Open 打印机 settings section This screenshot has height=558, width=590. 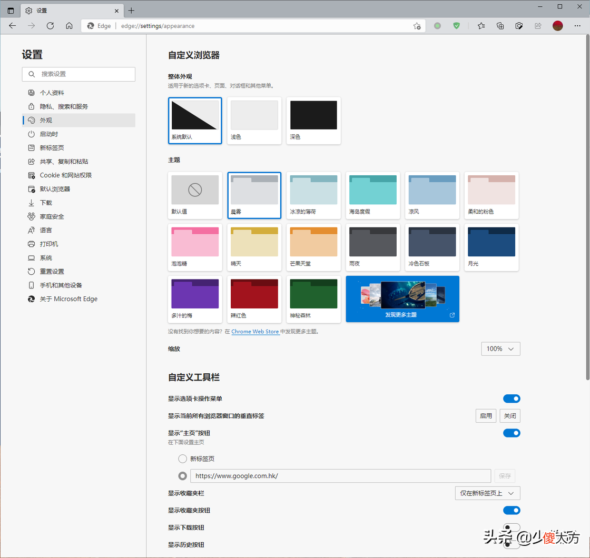[78, 244]
